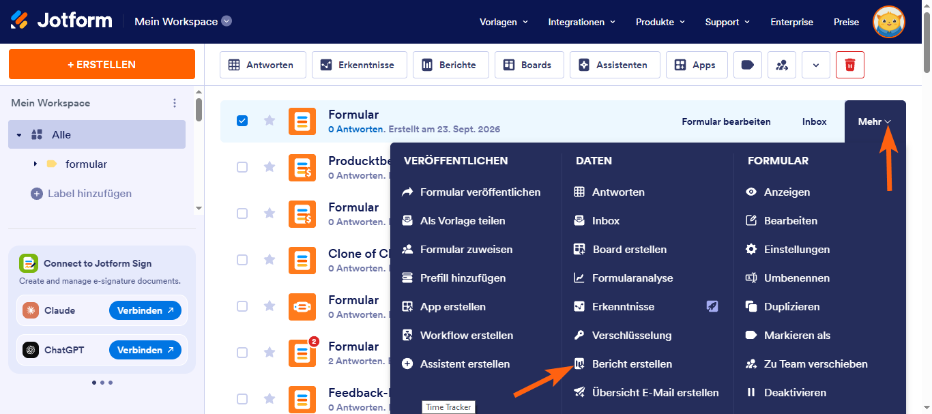
Task: Choose Übersicht E-Mail erstellen
Action: 647,393
